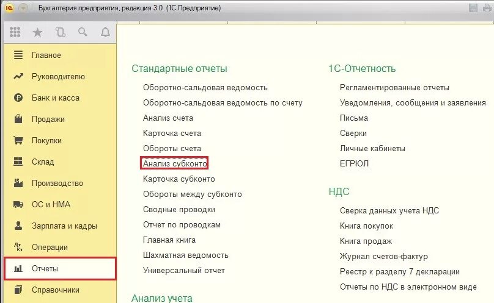The image size is (494, 303).
Task: Open Журнал счетов-фактур
Action: tap(384, 257)
